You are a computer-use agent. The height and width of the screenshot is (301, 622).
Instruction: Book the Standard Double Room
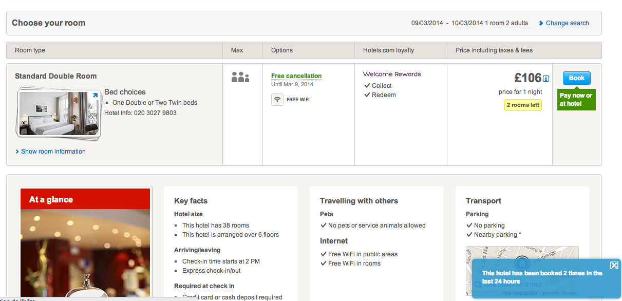click(x=577, y=78)
